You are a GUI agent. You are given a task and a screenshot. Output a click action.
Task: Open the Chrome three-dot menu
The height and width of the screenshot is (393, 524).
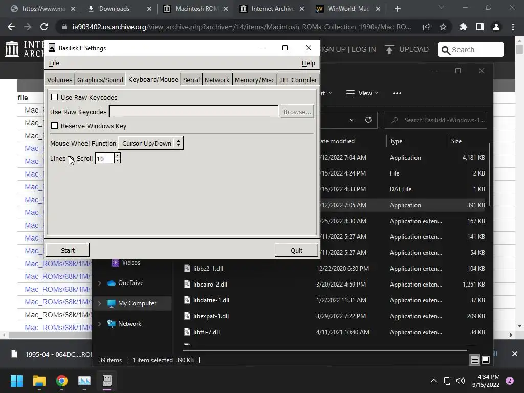[x=513, y=27]
